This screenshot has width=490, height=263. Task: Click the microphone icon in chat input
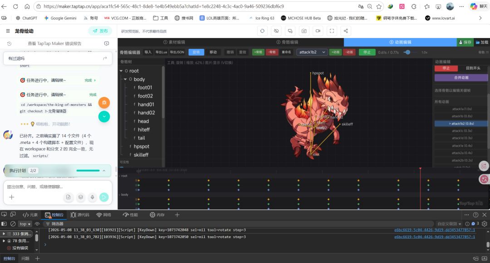pos(93,197)
